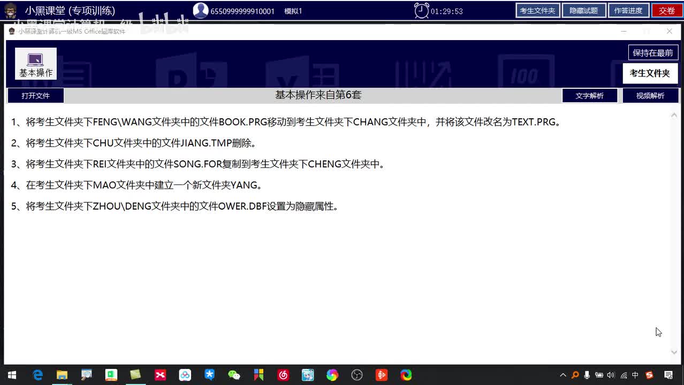Open OBS Studio from taskbar
684x385 pixels.
point(357,375)
